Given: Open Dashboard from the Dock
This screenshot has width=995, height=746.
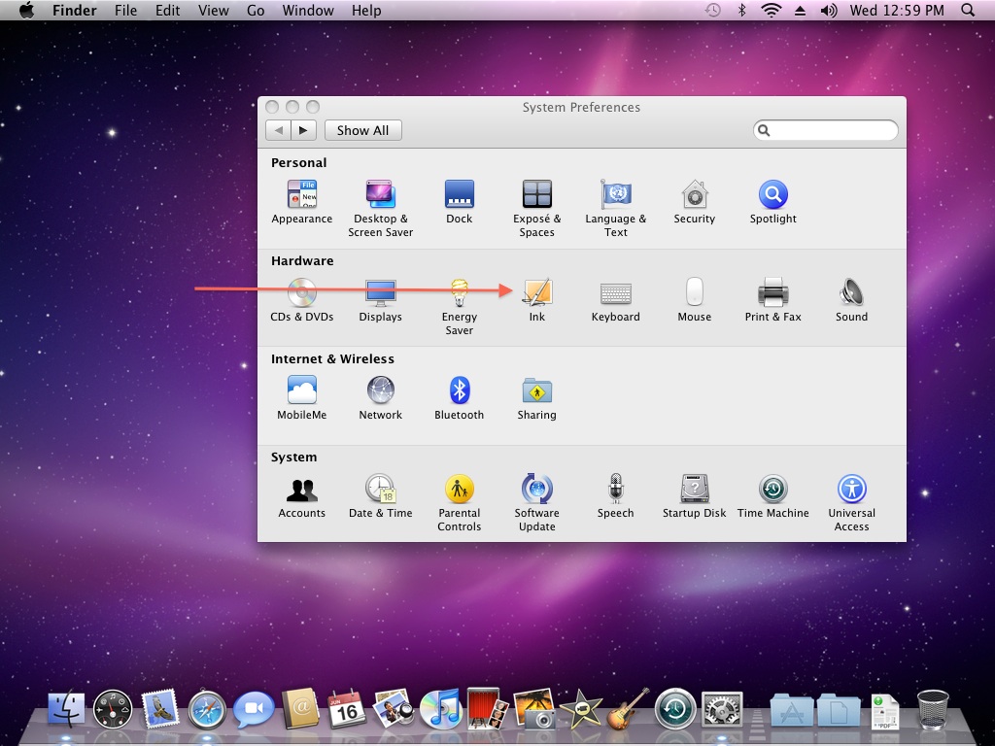Looking at the screenshot, I should click(113, 708).
